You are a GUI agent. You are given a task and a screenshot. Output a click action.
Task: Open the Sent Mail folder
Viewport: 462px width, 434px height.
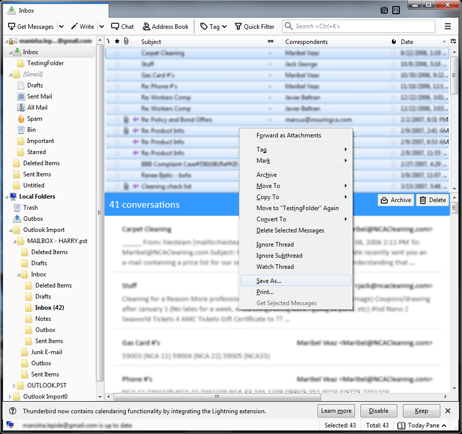pyautogui.click(x=39, y=97)
